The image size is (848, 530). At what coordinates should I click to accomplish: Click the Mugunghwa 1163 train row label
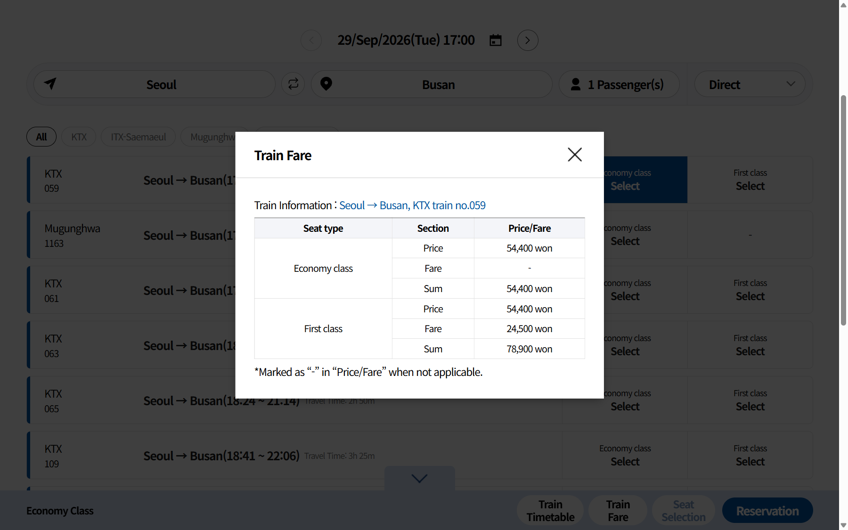pyautogui.click(x=72, y=236)
